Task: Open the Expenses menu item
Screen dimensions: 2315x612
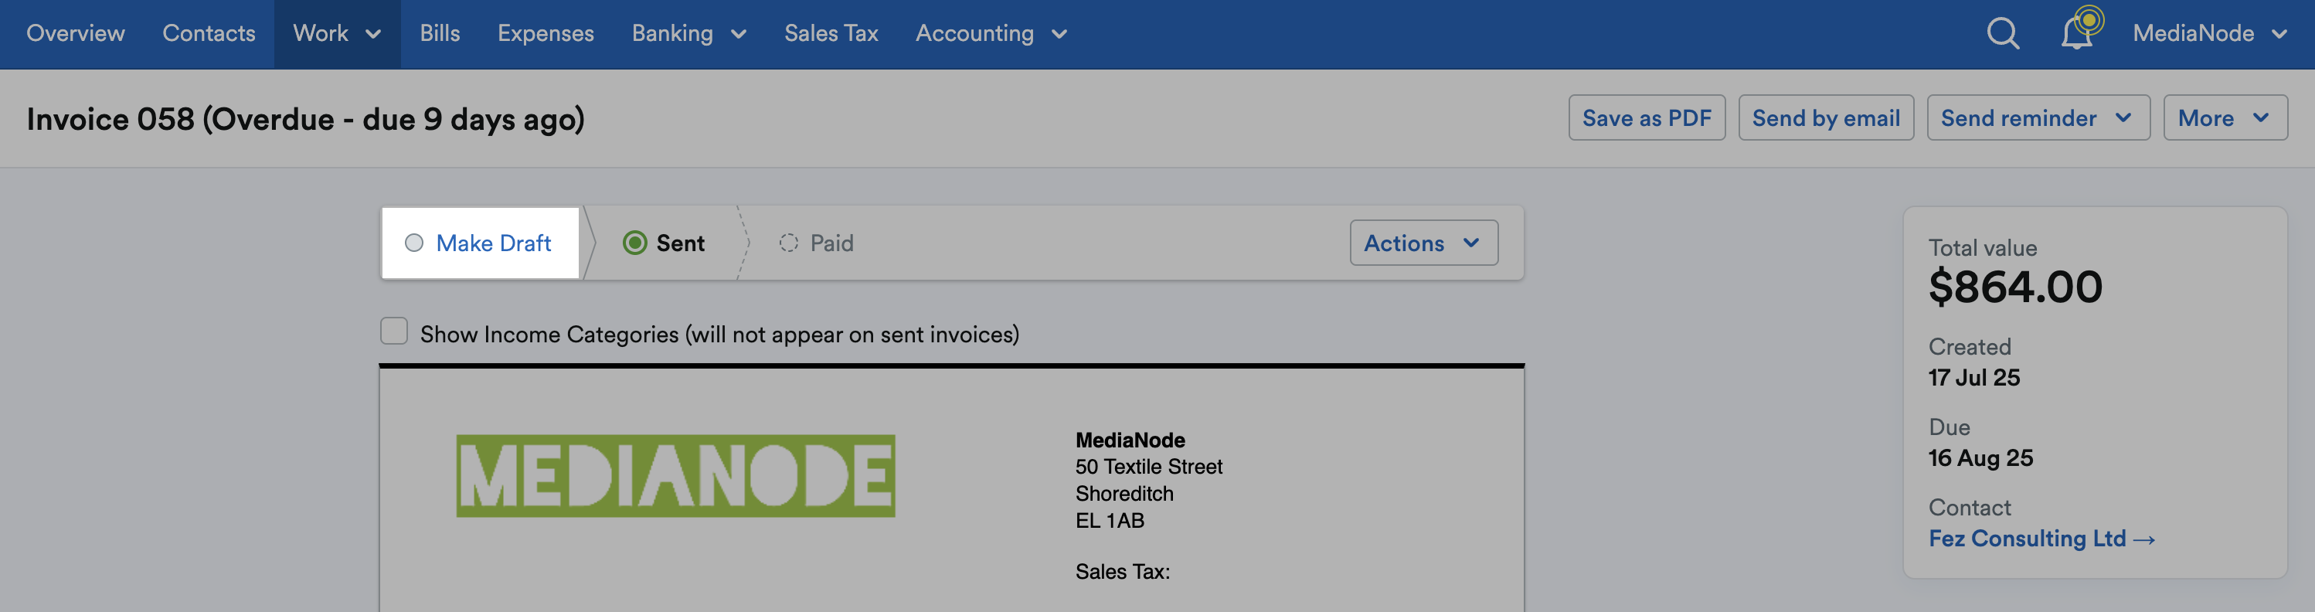Action: [546, 33]
